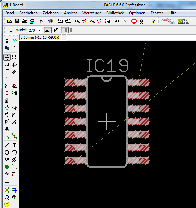The width and height of the screenshot is (196, 208).
Task: Select the Move tool
Action: point(7,57)
